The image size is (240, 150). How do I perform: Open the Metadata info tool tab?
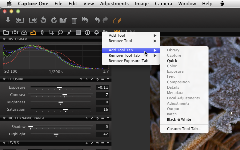87,32
